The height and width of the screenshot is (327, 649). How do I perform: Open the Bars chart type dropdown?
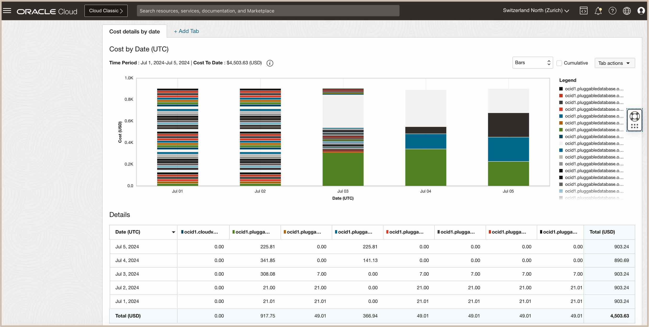point(532,63)
